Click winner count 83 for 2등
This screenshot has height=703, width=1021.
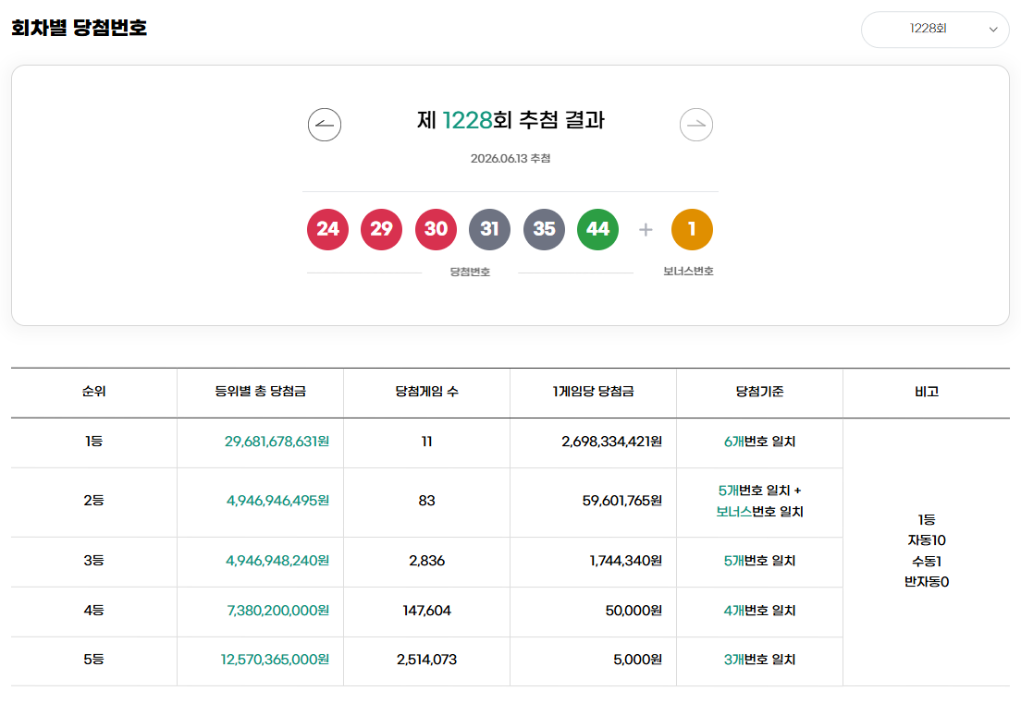(427, 501)
